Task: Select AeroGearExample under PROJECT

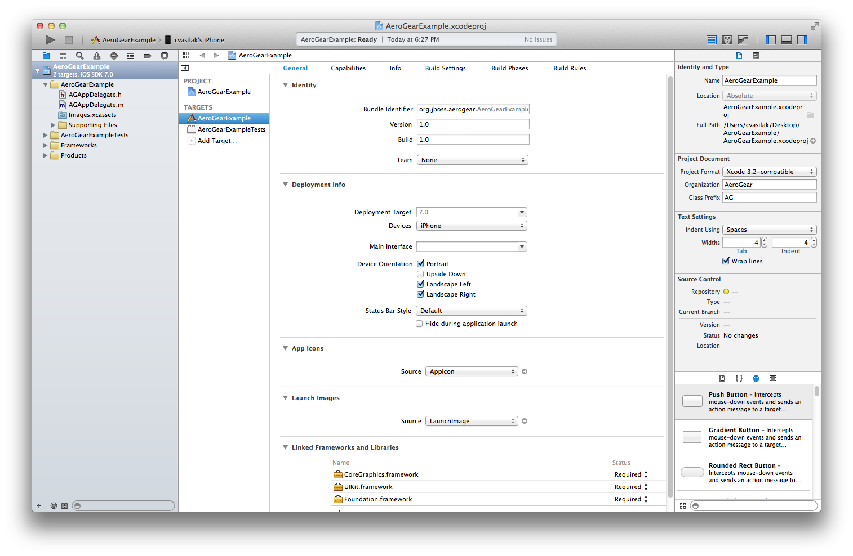Action: pyautogui.click(x=224, y=92)
